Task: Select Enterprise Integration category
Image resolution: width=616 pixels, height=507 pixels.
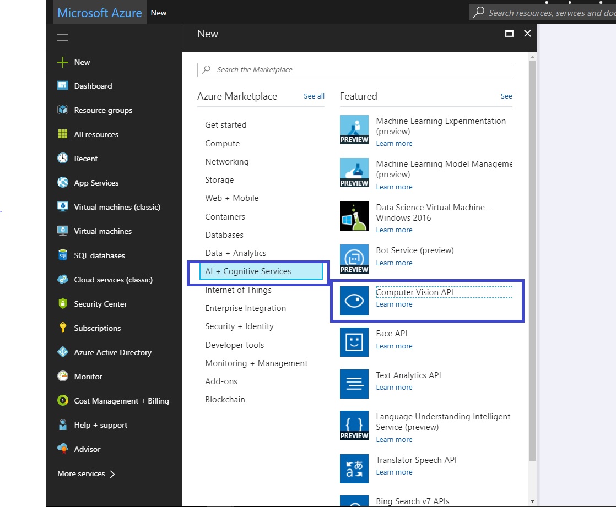Action: click(246, 308)
